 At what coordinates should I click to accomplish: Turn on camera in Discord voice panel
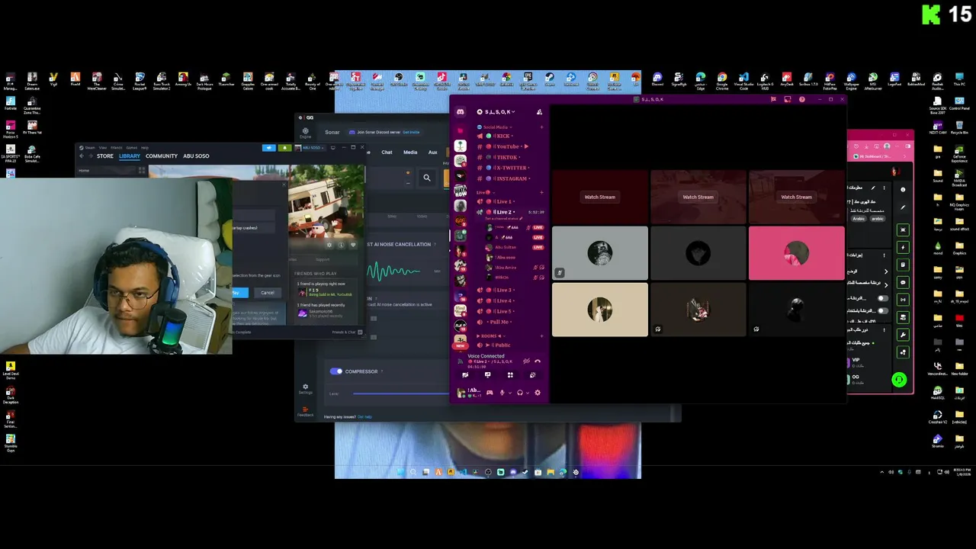(465, 375)
